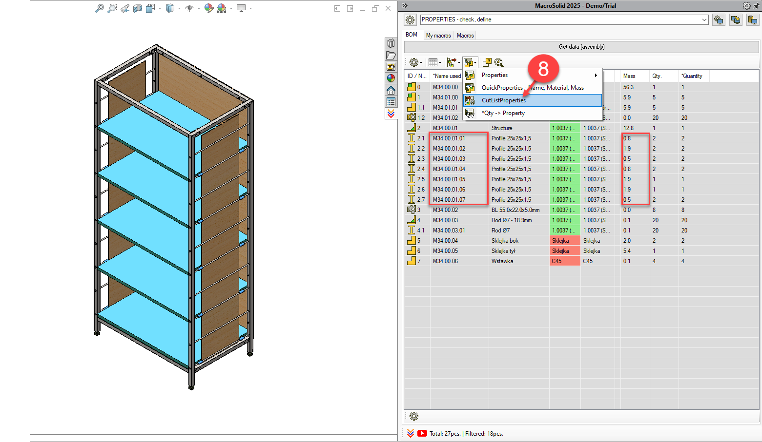Image resolution: width=762 pixels, height=442 pixels.
Task: Open MacroSolid settings gear in title bar
Action: coord(747,6)
